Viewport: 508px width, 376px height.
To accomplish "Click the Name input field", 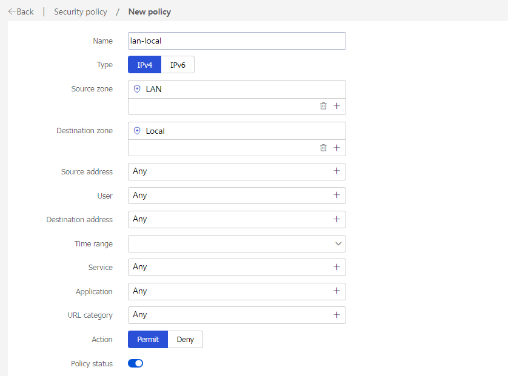I will [x=237, y=41].
